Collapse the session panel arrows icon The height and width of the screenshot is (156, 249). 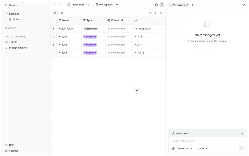(244, 5)
